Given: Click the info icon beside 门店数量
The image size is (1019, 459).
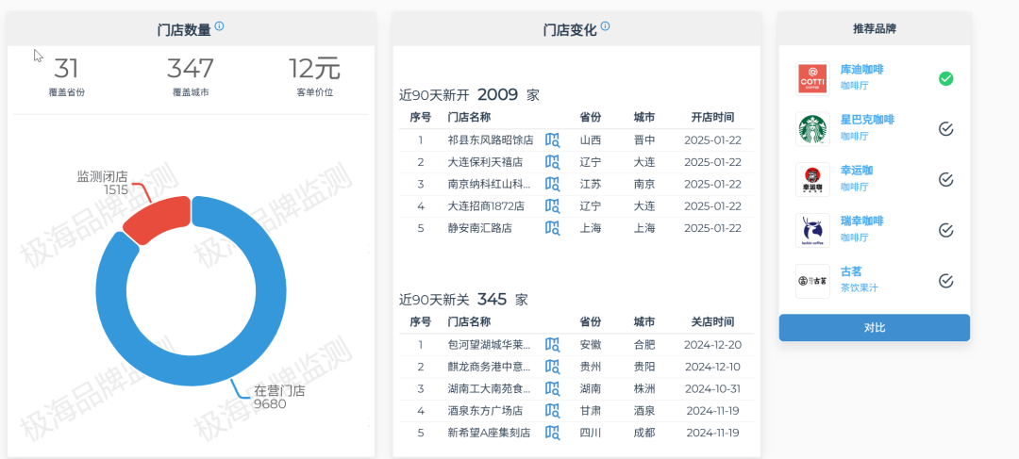Looking at the screenshot, I should coord(220,26).
